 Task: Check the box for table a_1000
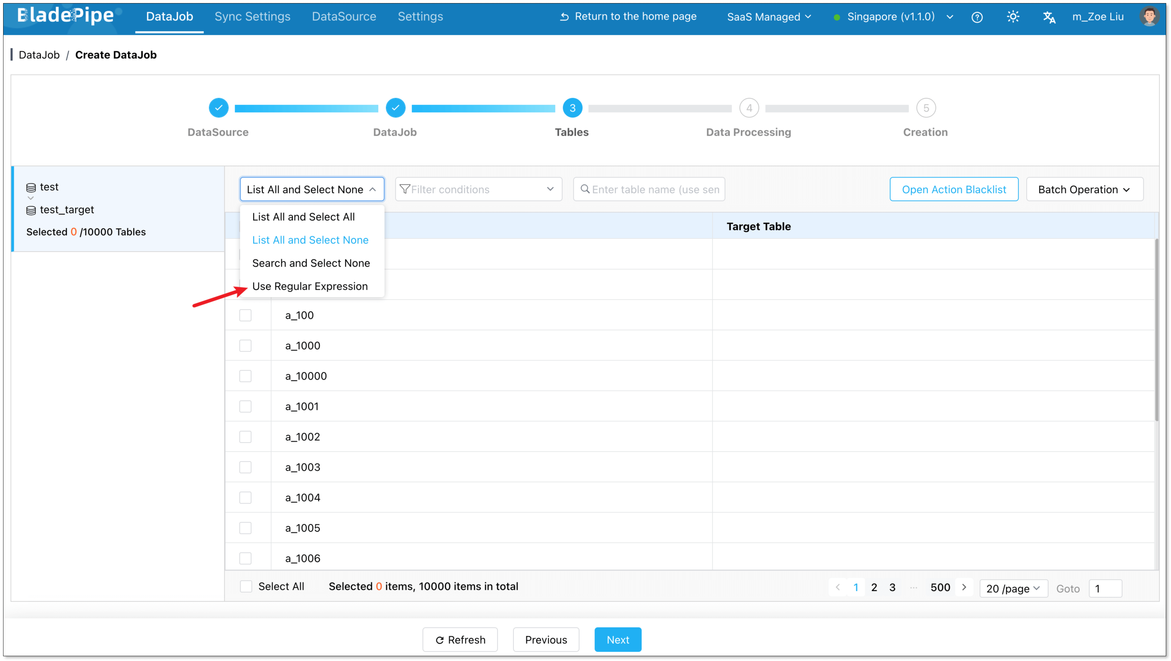(x=245, y=346)
